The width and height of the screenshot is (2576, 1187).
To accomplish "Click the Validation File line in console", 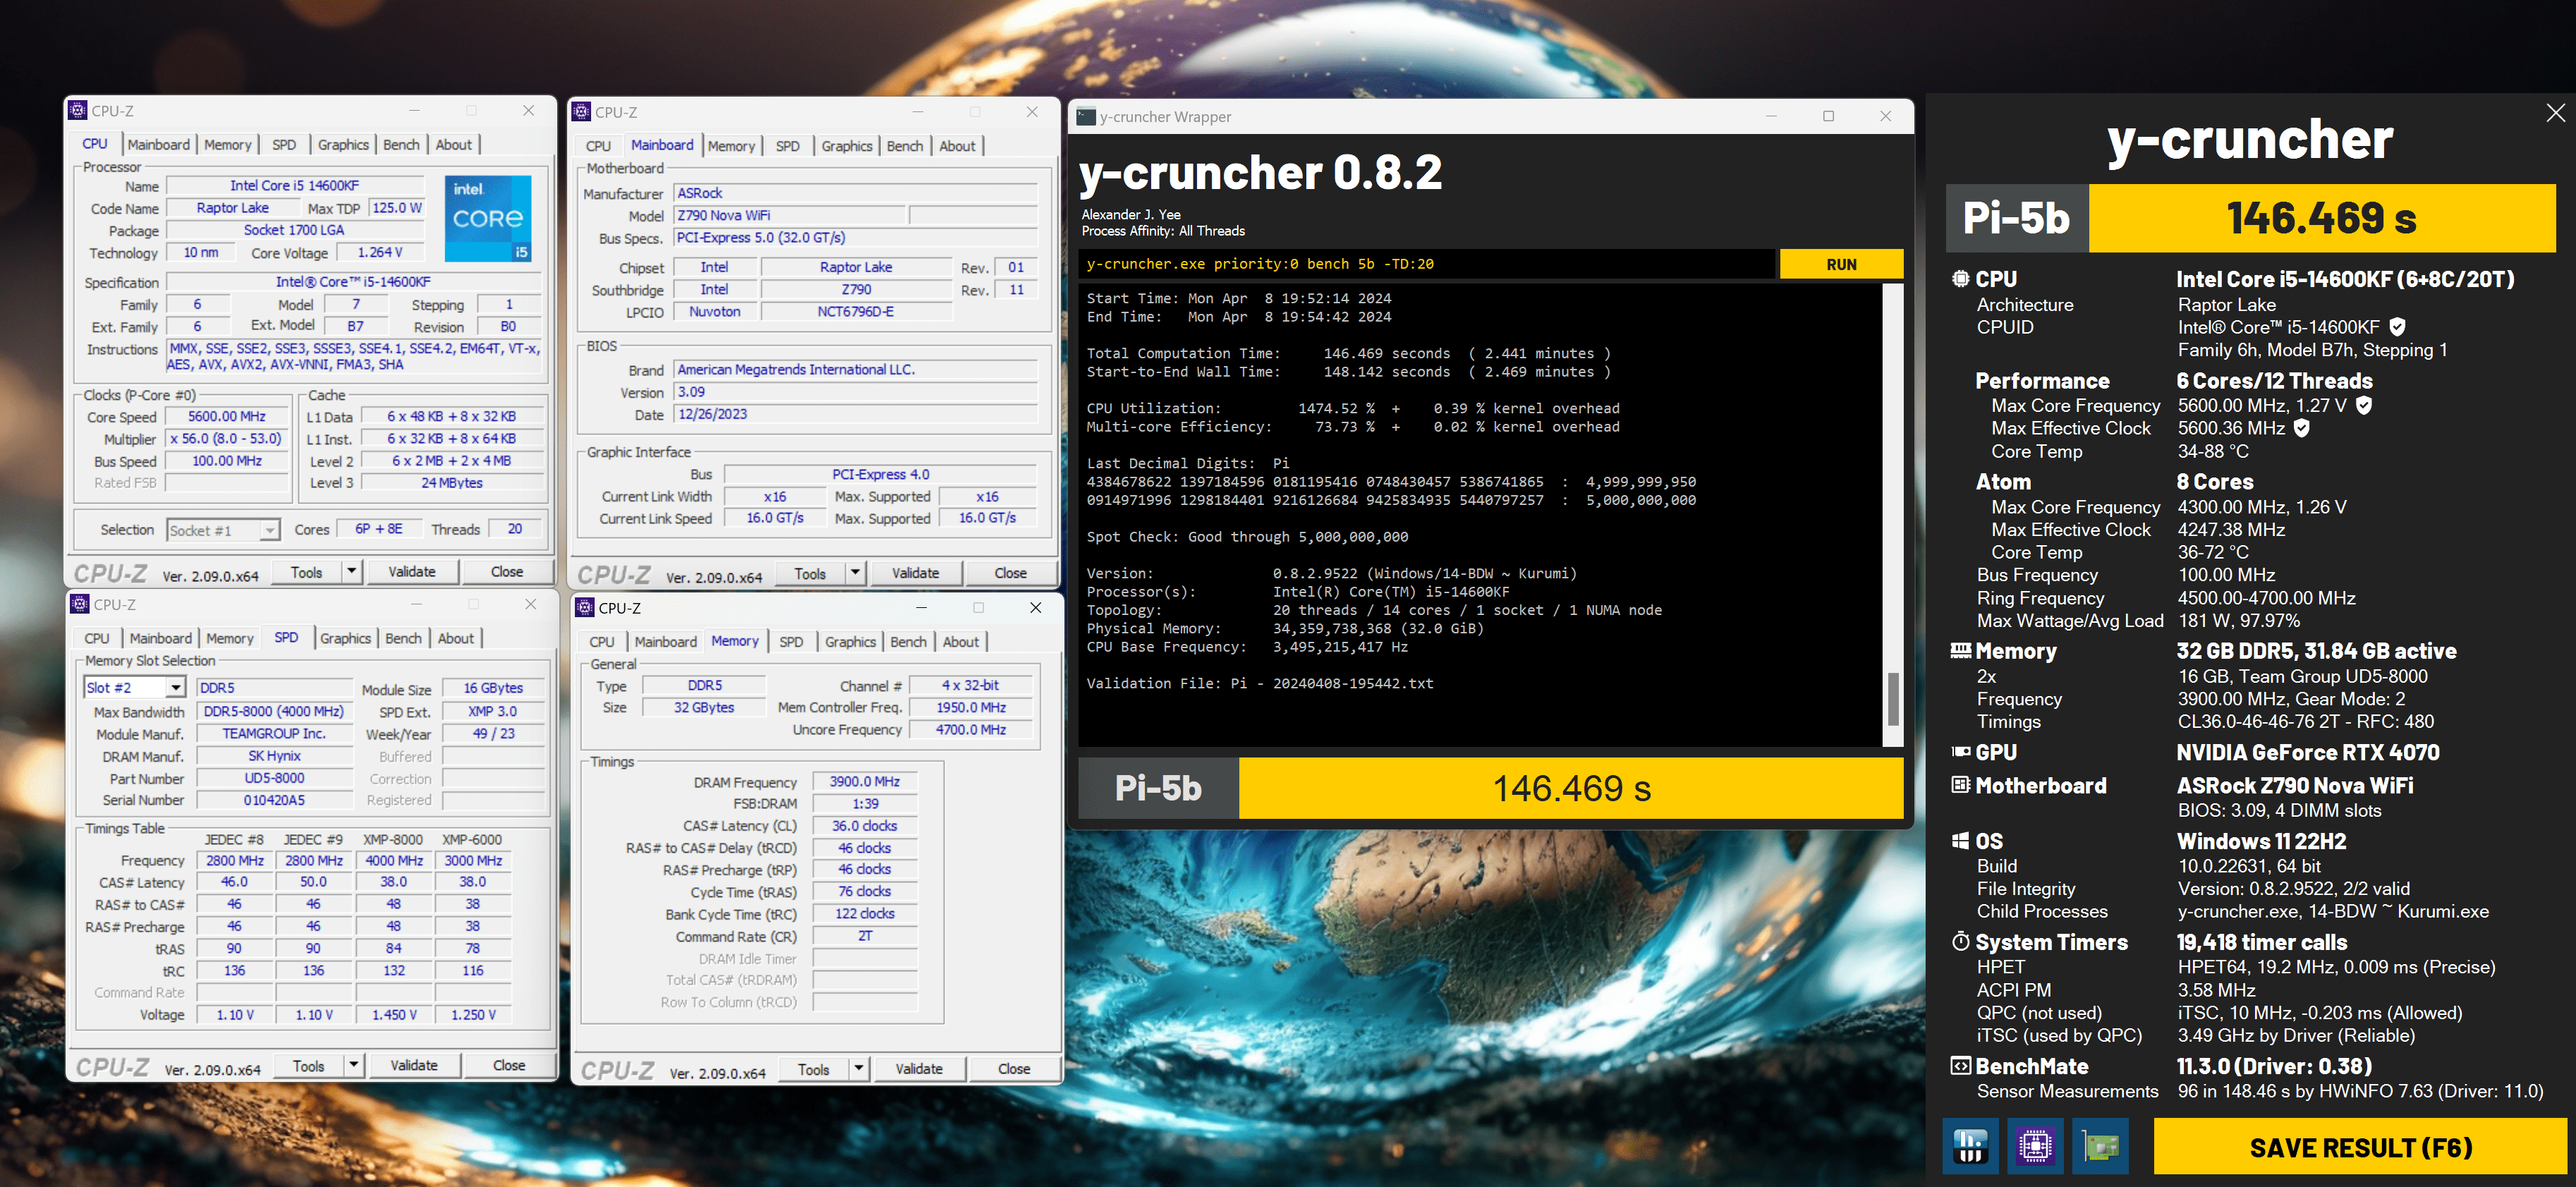I will coord(1259,684).
